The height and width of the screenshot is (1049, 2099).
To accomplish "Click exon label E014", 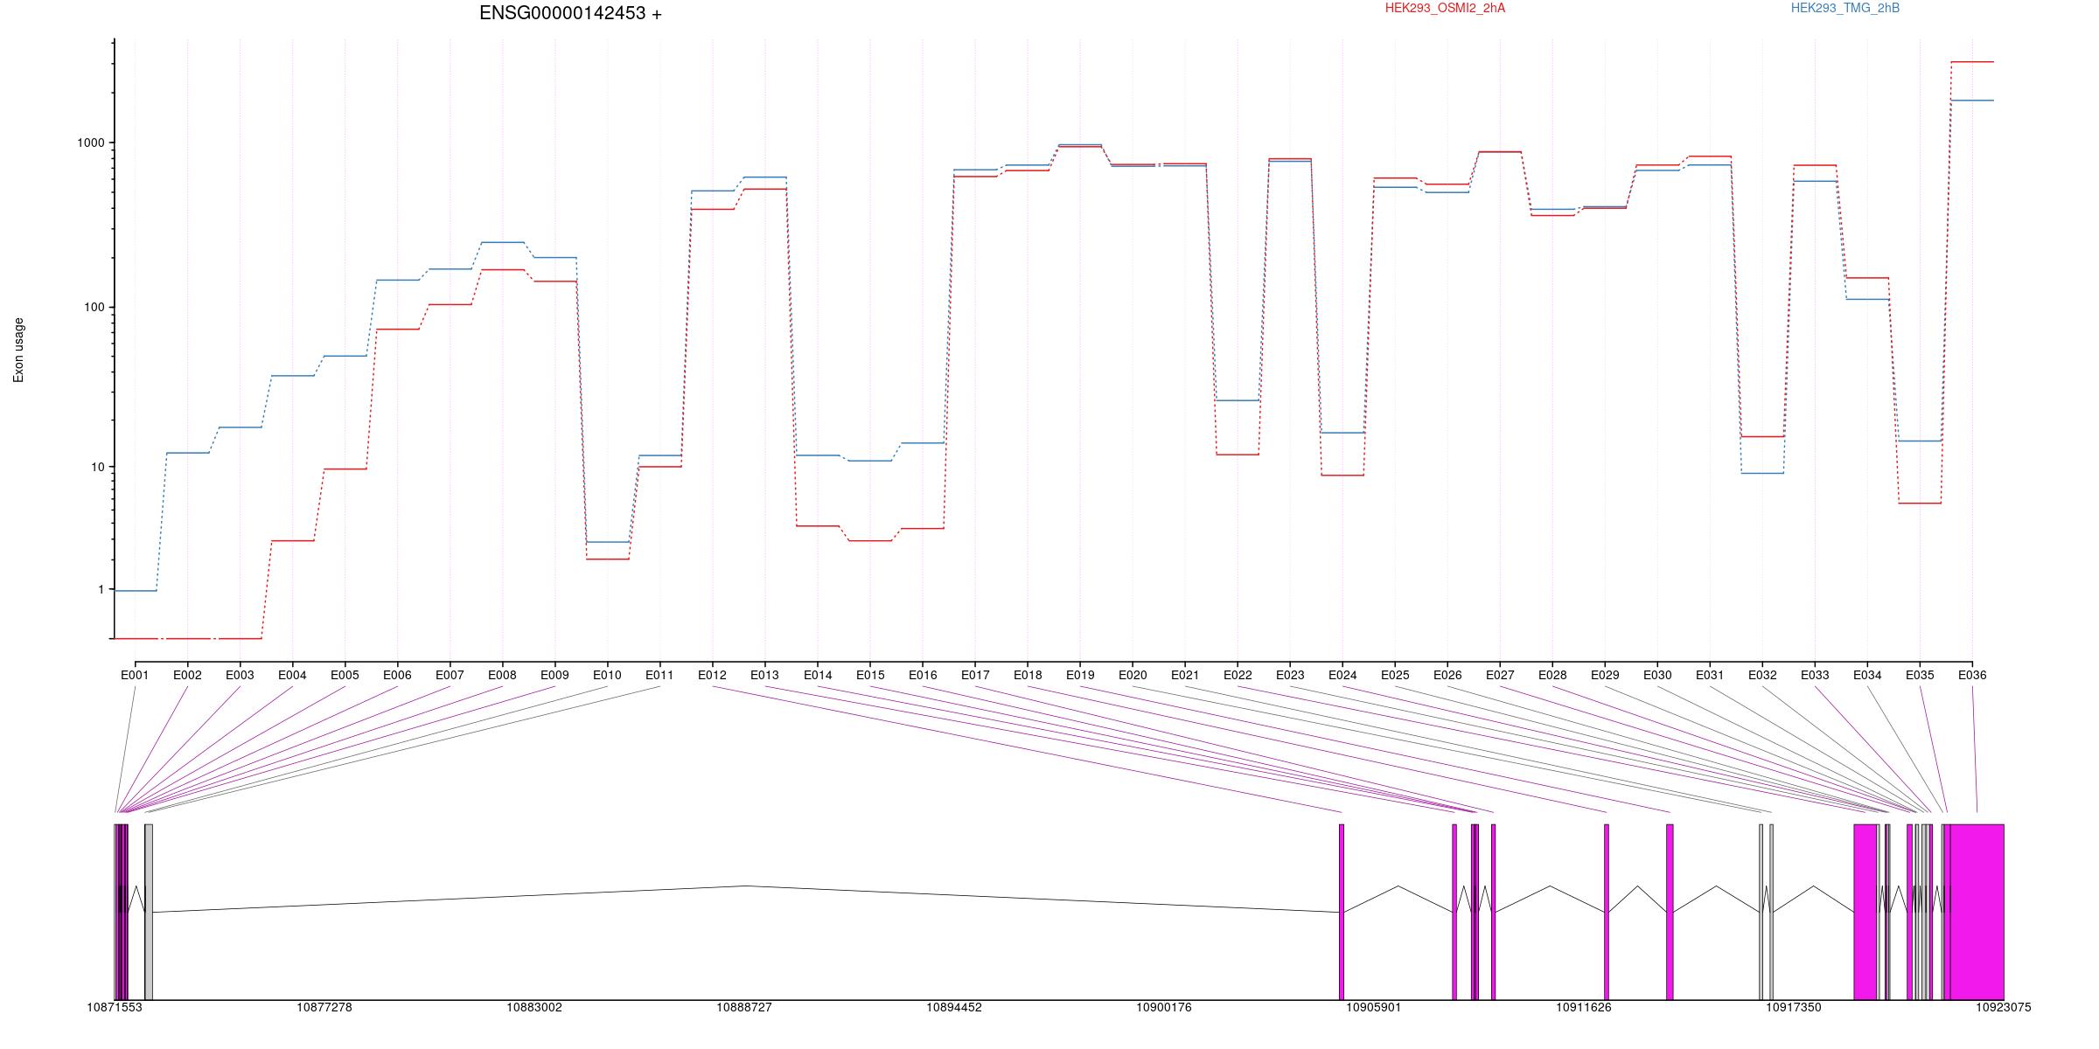I will (x=818, y=676).
